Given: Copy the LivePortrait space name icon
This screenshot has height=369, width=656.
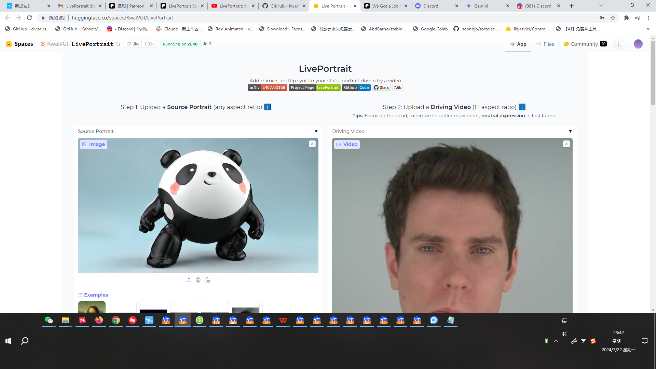Looking at the screenshot, I should click(118, 44).
